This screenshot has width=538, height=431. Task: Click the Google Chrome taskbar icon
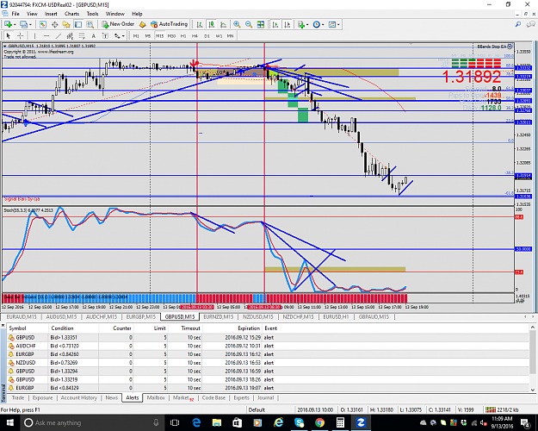(319, 422)
